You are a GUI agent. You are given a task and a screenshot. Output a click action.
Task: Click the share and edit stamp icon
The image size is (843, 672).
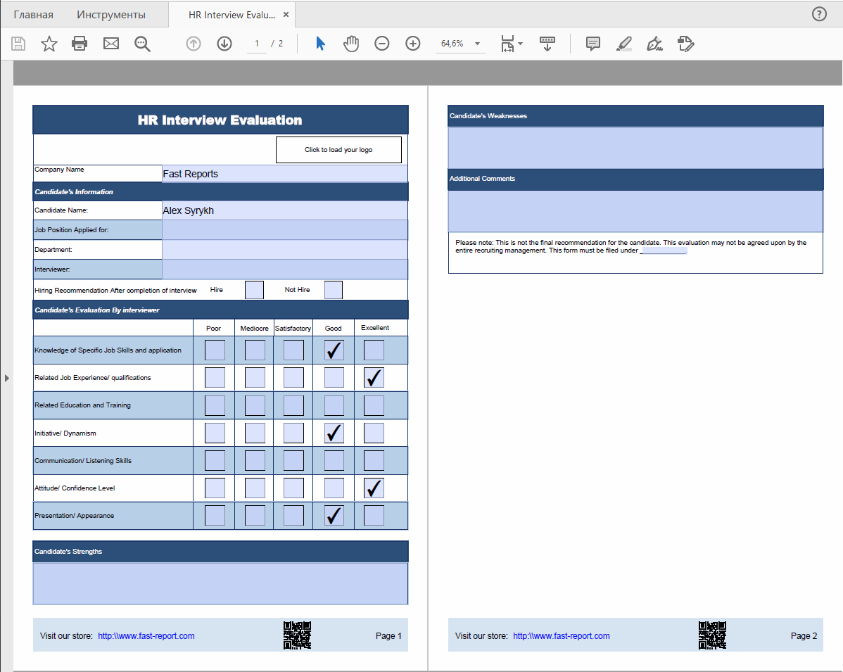[686, 44]
